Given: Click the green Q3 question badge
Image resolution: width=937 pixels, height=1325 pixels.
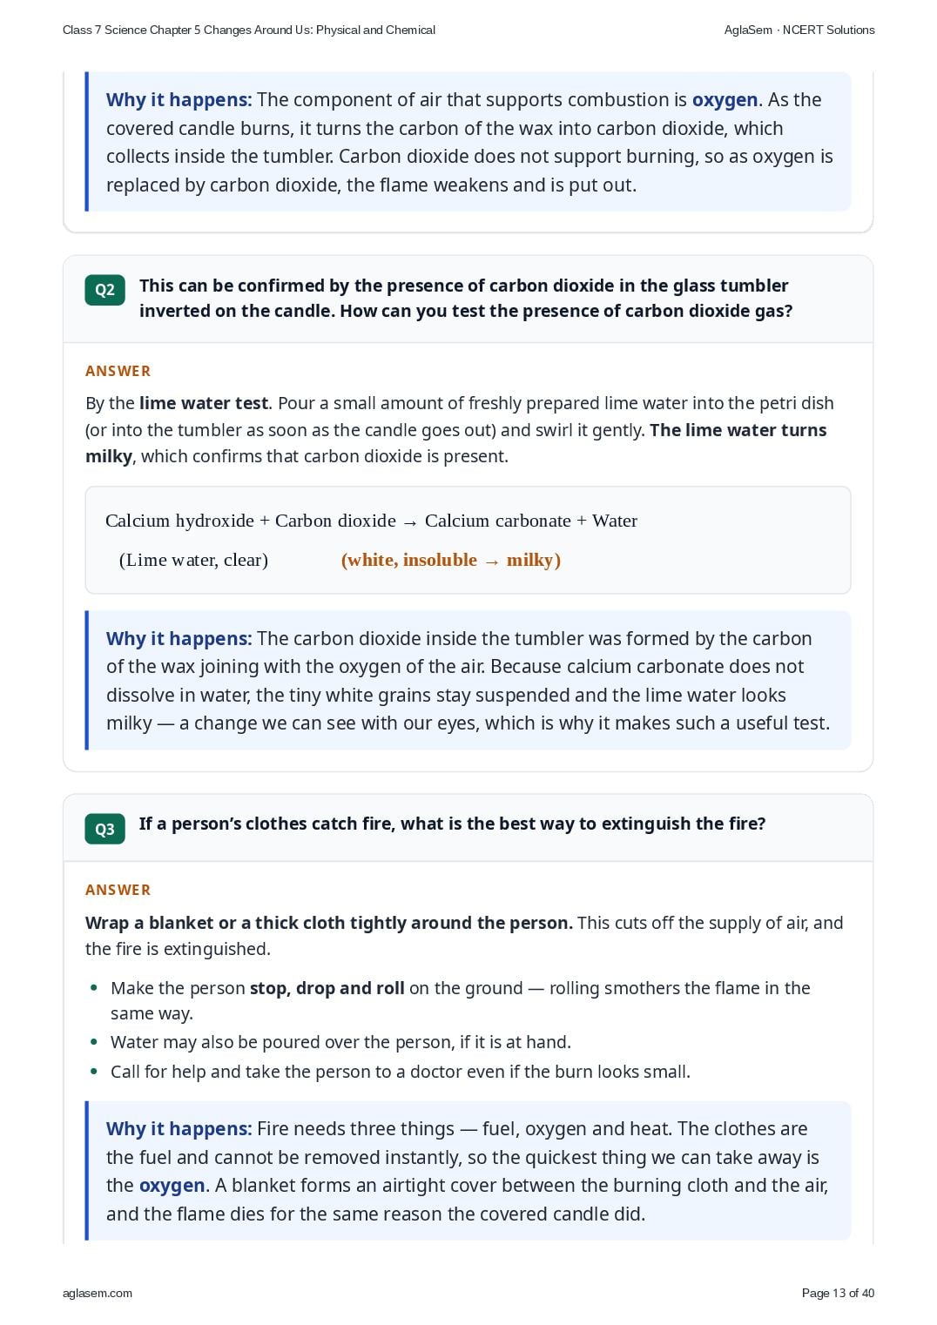Looking at the screenshot, I should click(x=104, y=829).
